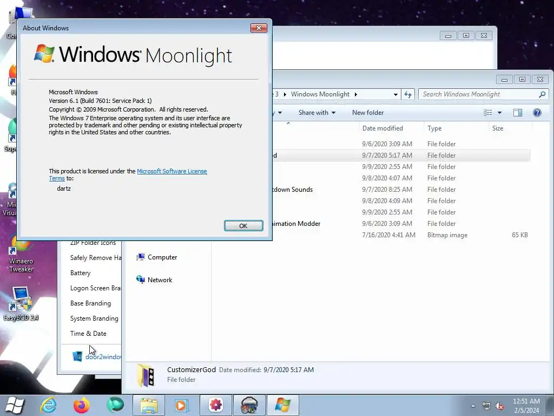Click the Show desktop strip beside the clock
554x416 pixels.
pyautogui.click(x=550, y=405)
